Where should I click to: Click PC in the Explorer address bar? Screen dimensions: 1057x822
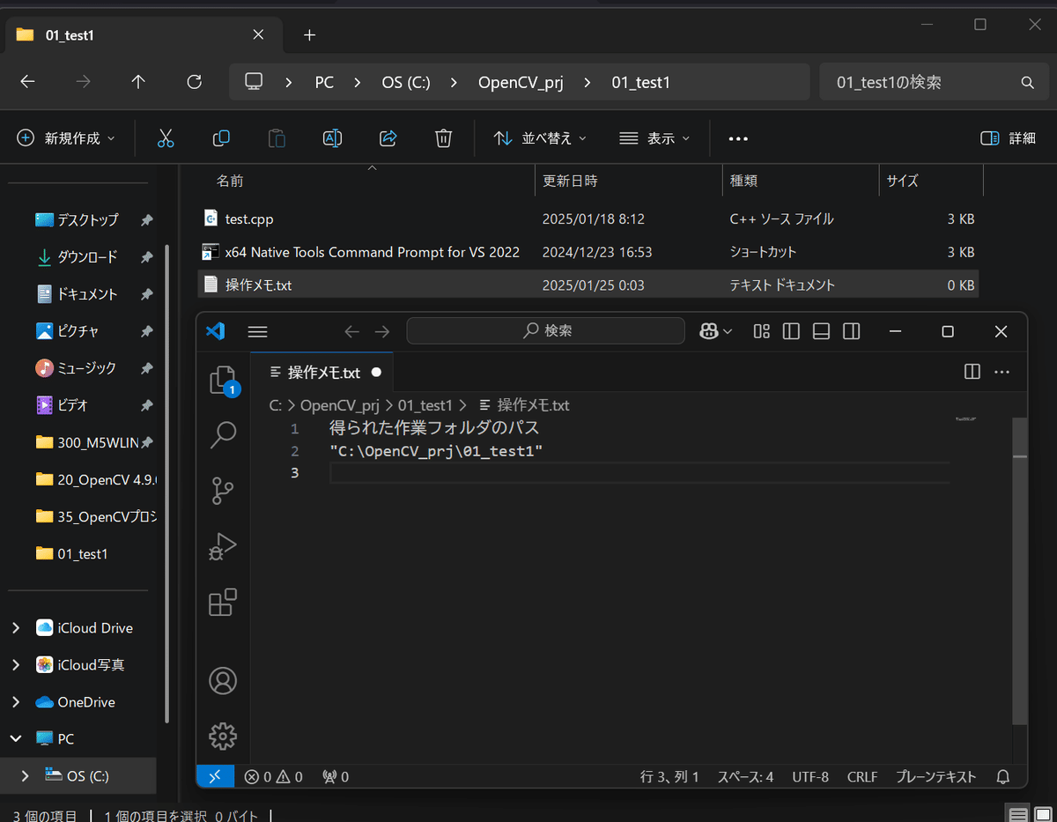[x=324, y=82]
